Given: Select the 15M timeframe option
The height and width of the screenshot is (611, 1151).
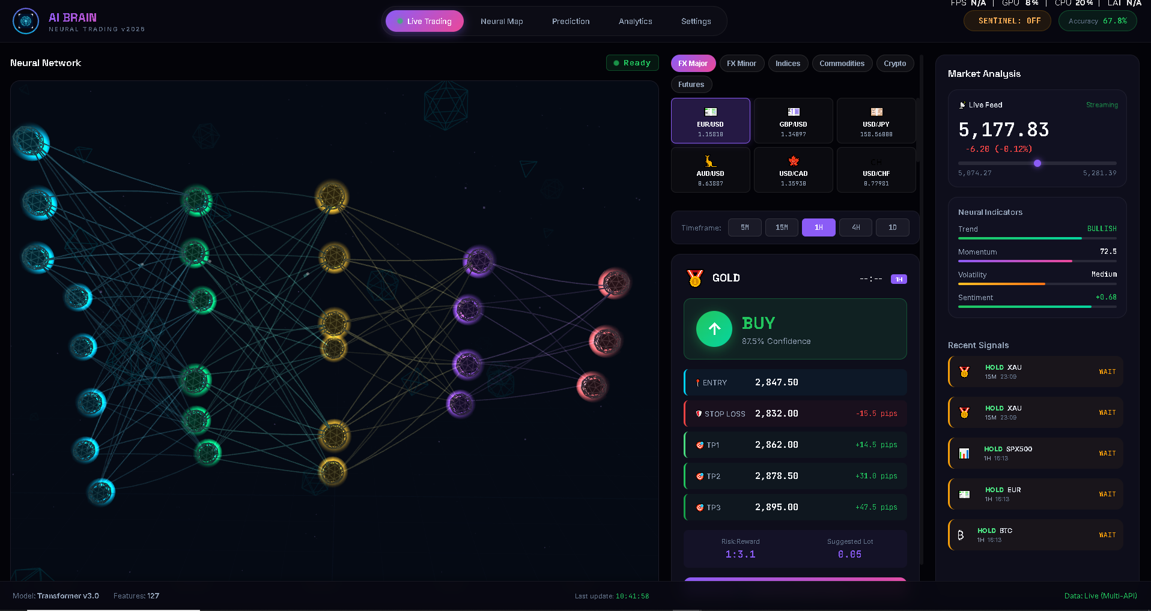Looking at the screenshot, I should pyautogui.click(x=781, y=227).
